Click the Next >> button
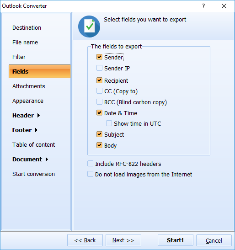The width and height of the screenshot is (235, 250). pos(123,240)
